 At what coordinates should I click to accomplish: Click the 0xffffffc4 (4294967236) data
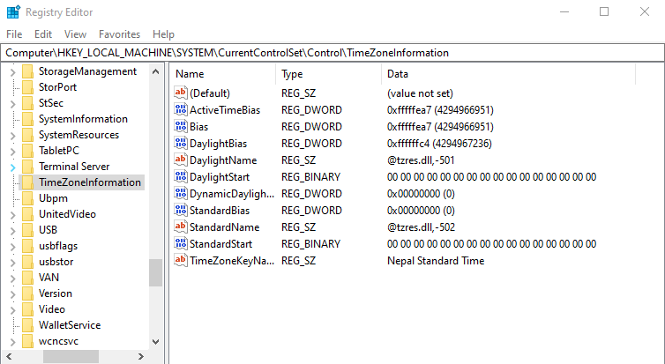[439, 144]
